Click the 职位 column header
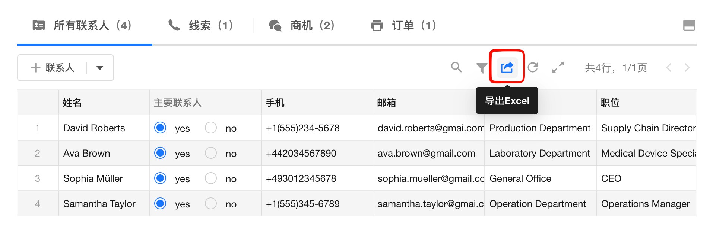The width and height of the screenshot is (710, 232). click(x=610, y=102)
